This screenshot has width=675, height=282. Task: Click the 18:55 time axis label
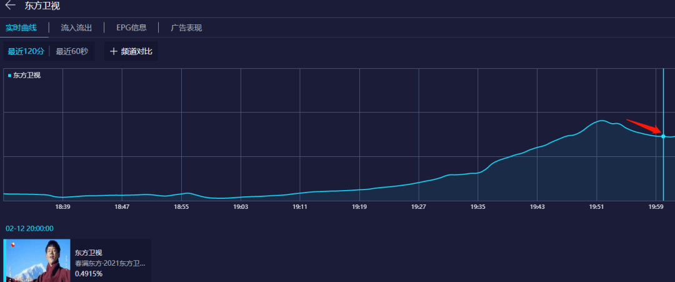(x=181, y=207)
